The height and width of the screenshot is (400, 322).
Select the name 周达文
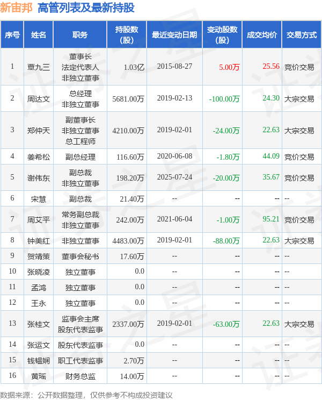[x=39, y=99]
